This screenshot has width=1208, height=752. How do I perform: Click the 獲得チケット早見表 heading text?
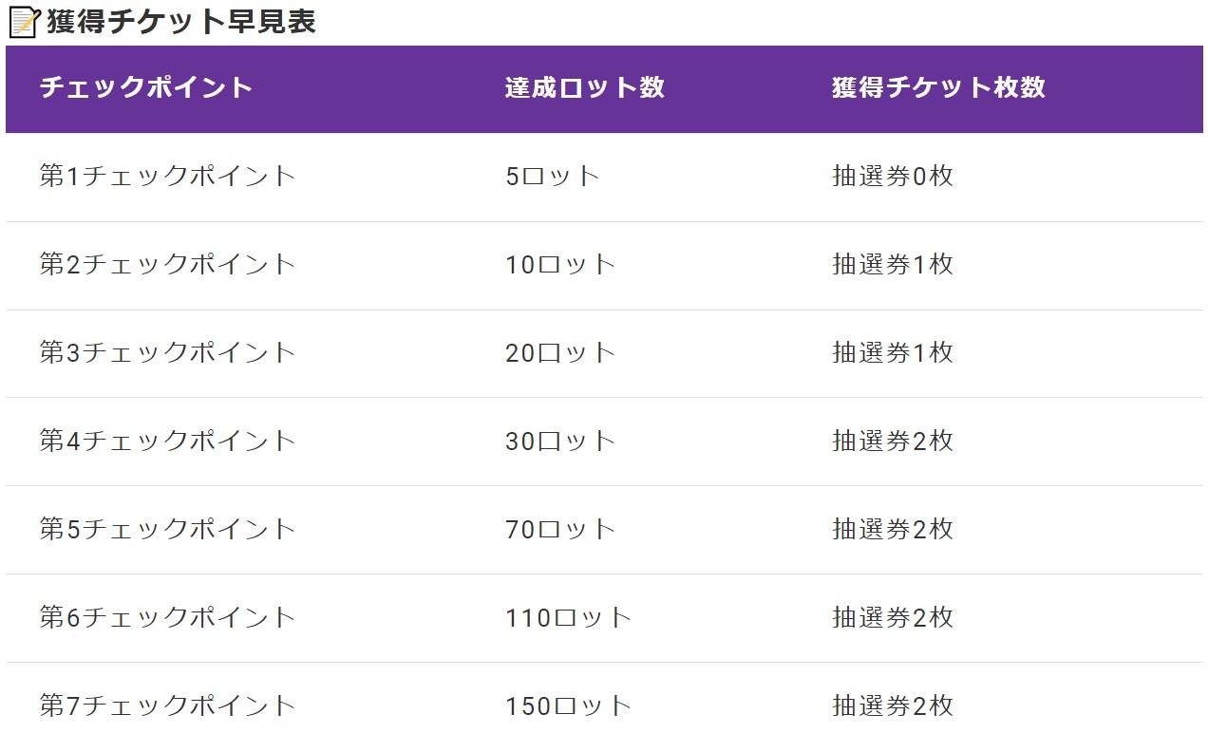[x=180, y=22]
